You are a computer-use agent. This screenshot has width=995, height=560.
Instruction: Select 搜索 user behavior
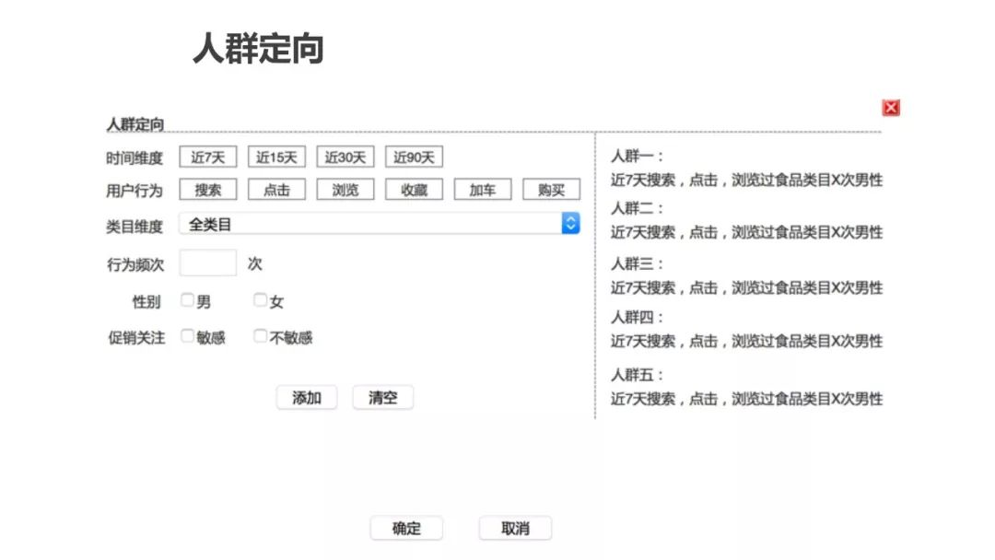pos(207,190)
